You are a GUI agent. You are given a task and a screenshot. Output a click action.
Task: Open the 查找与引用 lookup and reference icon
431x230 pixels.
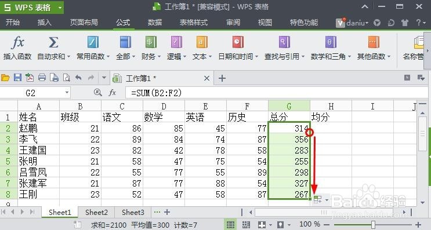tap(284, 42)
